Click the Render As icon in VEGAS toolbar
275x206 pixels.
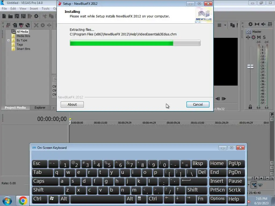click(30, 16)
